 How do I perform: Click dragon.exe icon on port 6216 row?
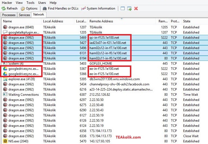tap(5, 89)
